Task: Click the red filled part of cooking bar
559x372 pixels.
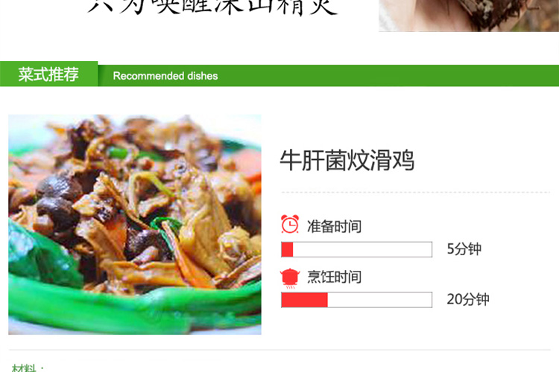Action: [304, 300]
